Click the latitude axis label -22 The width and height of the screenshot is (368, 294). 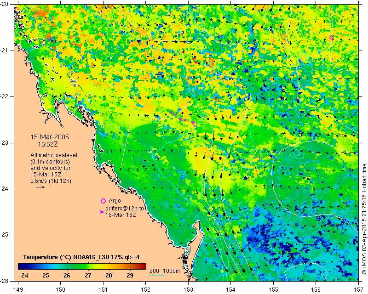[x=5, y=96]
